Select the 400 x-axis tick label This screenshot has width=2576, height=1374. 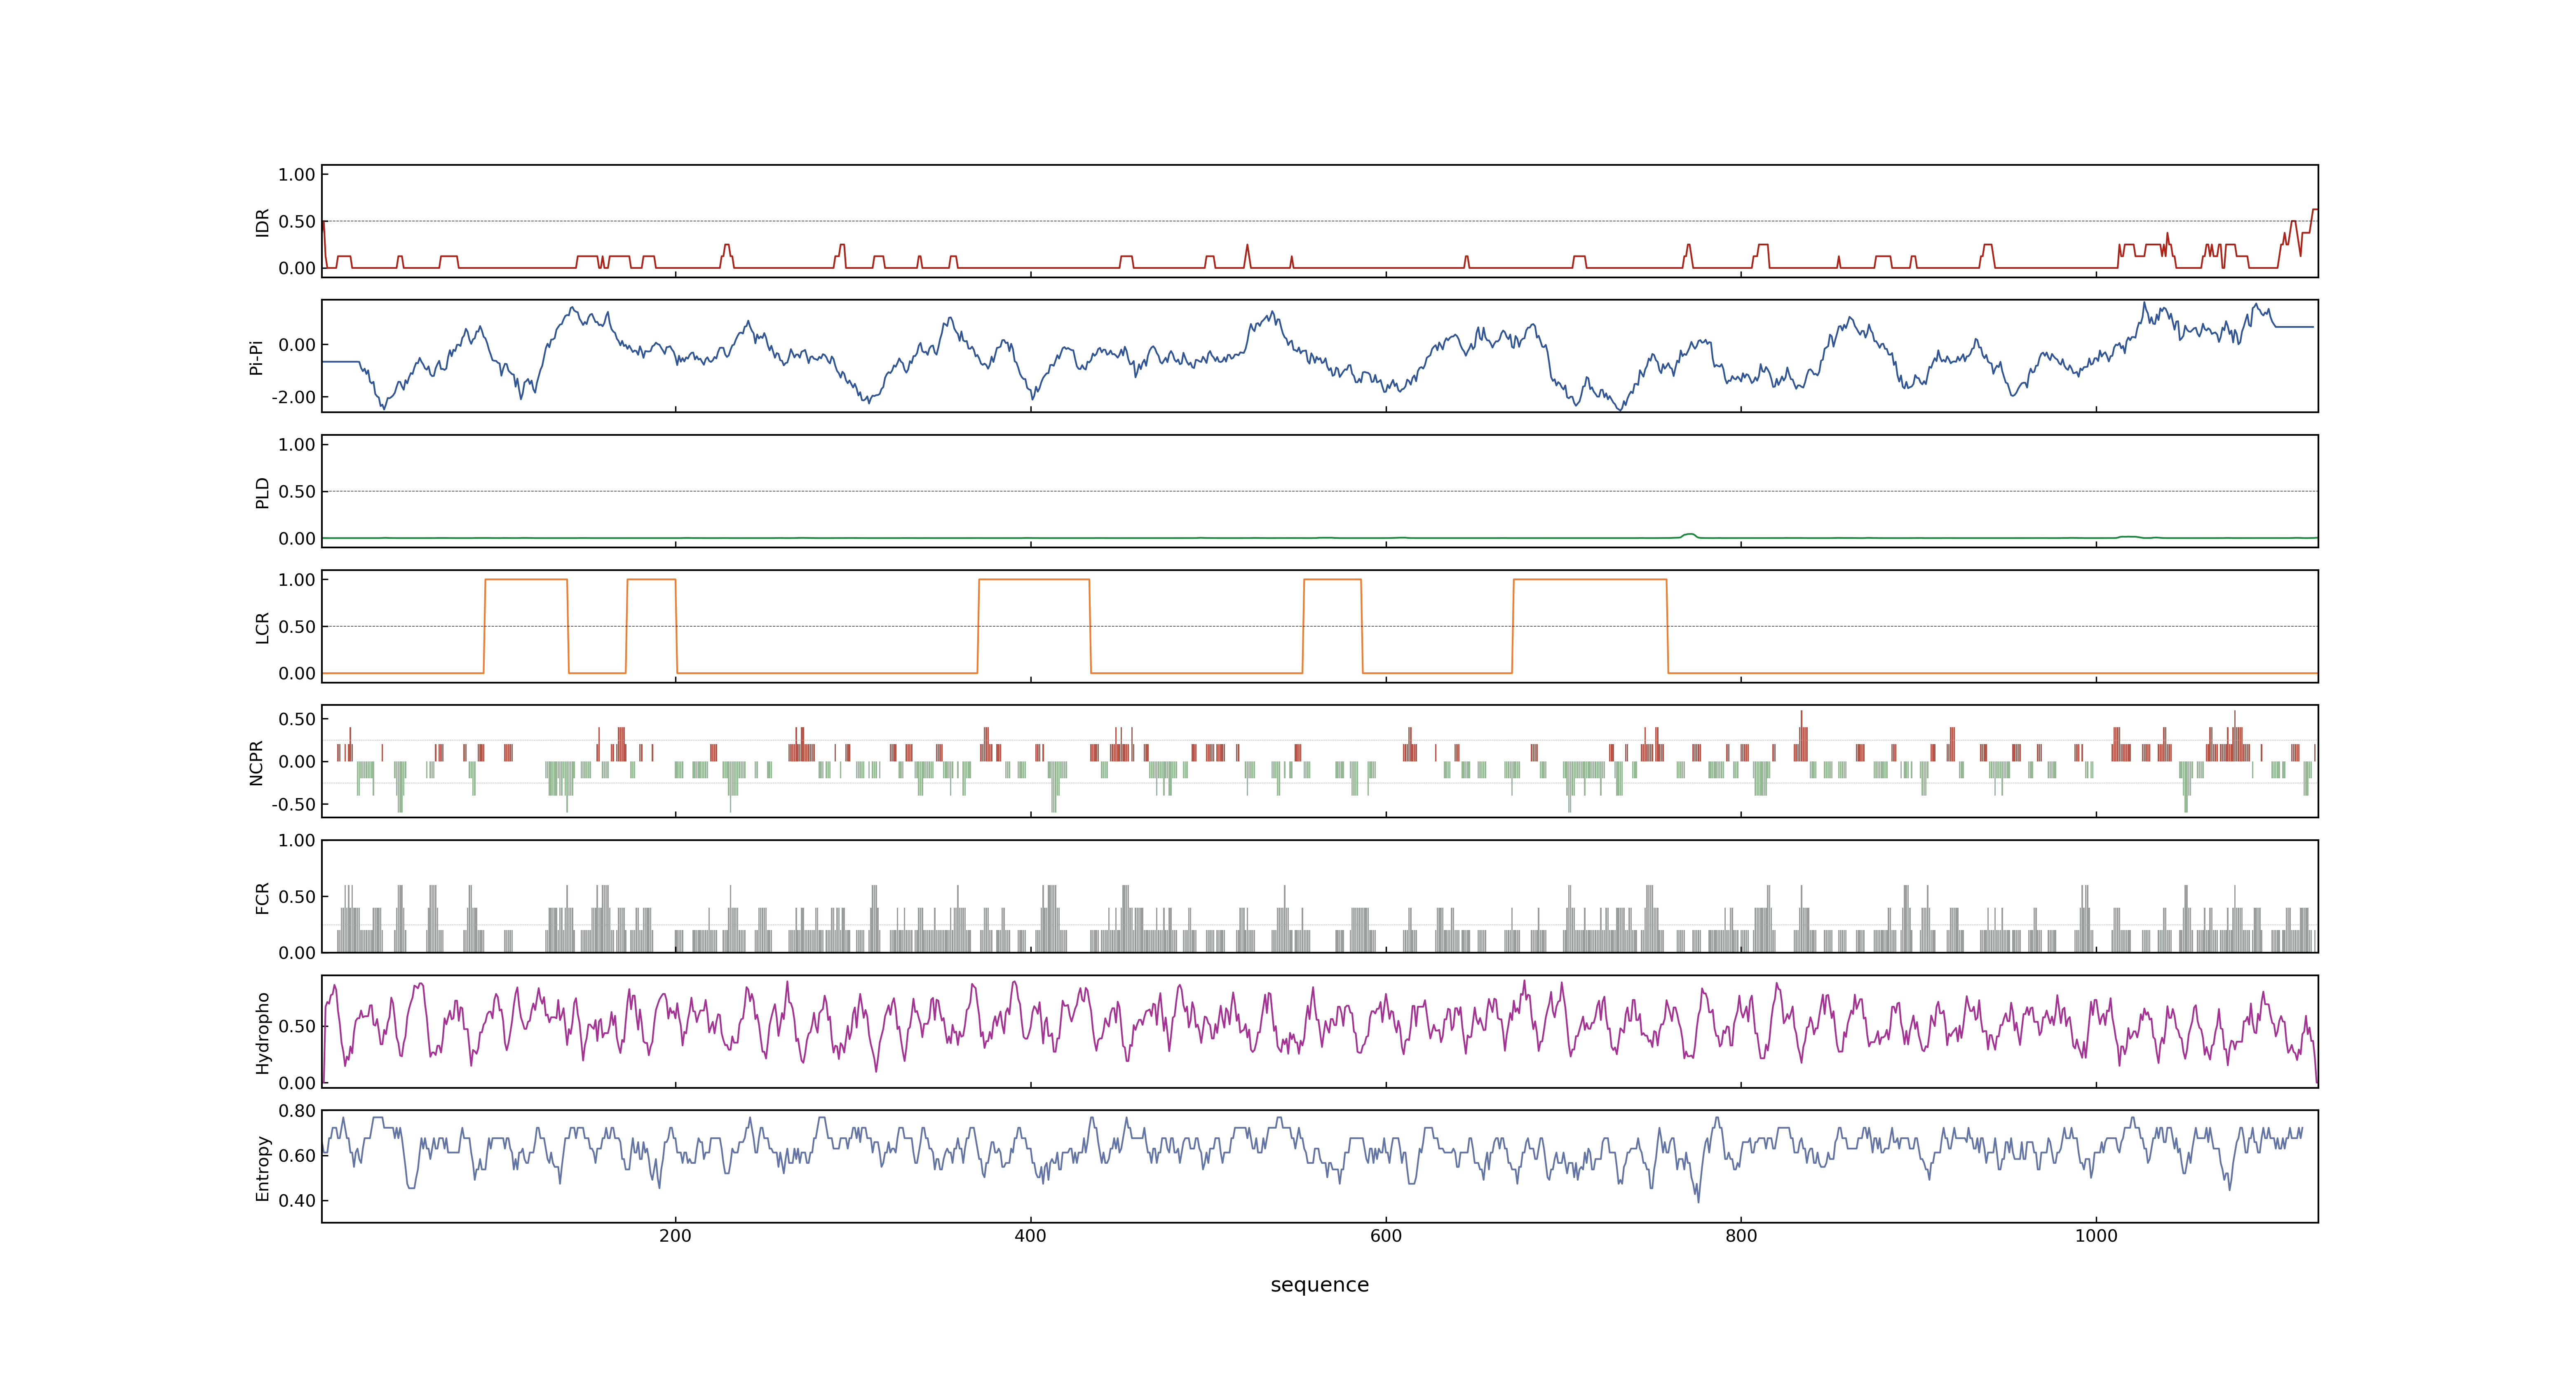coord(1030,1236)
